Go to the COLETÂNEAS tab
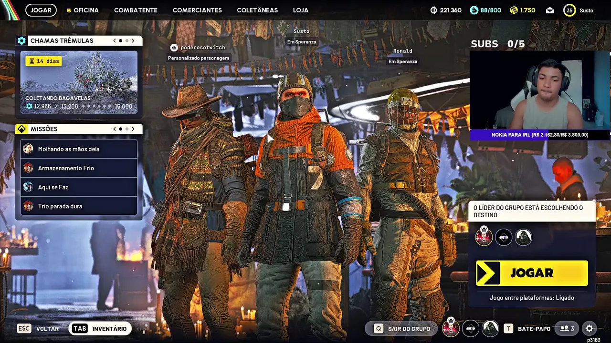 pyautogui.click(x=257, y=10)
